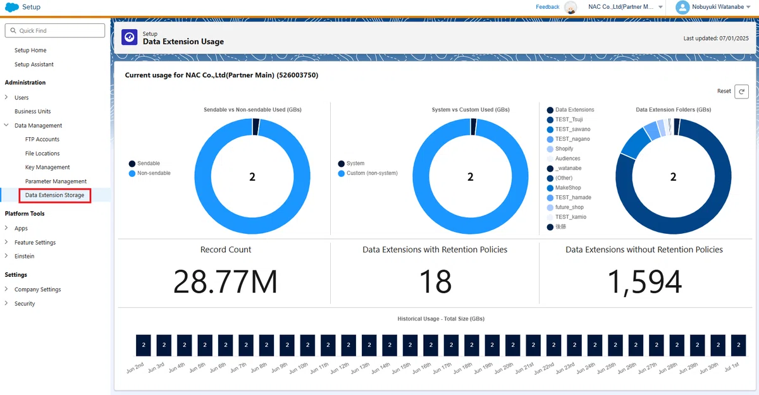This screenshot has height=395, width=759.
Task: Expand the Users section chevron
Action: pyautogui.click(x=6, y=97)
